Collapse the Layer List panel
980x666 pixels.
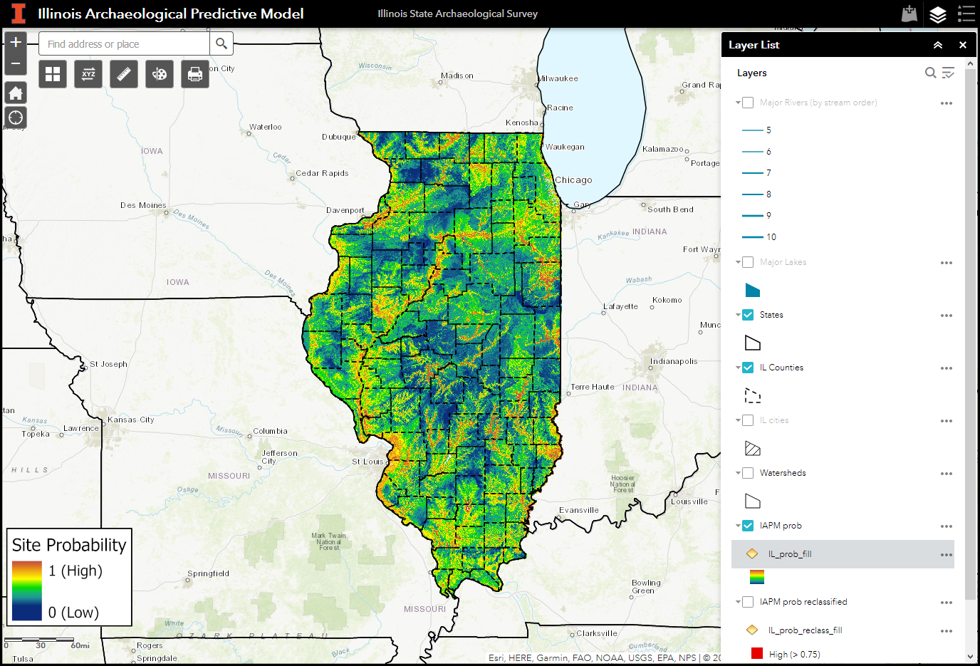click(938, 45)
